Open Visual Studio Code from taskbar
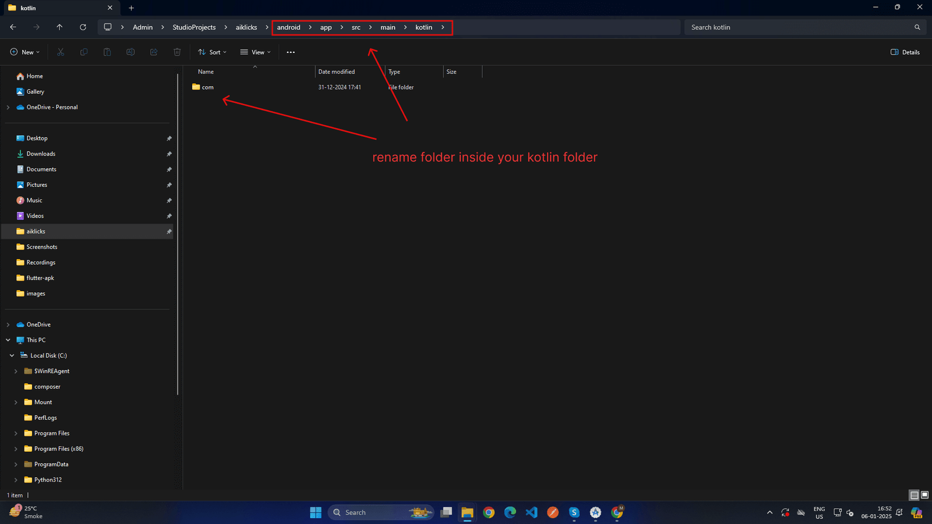Viewport: 932px width, 524px height. [x=531, y=512]
